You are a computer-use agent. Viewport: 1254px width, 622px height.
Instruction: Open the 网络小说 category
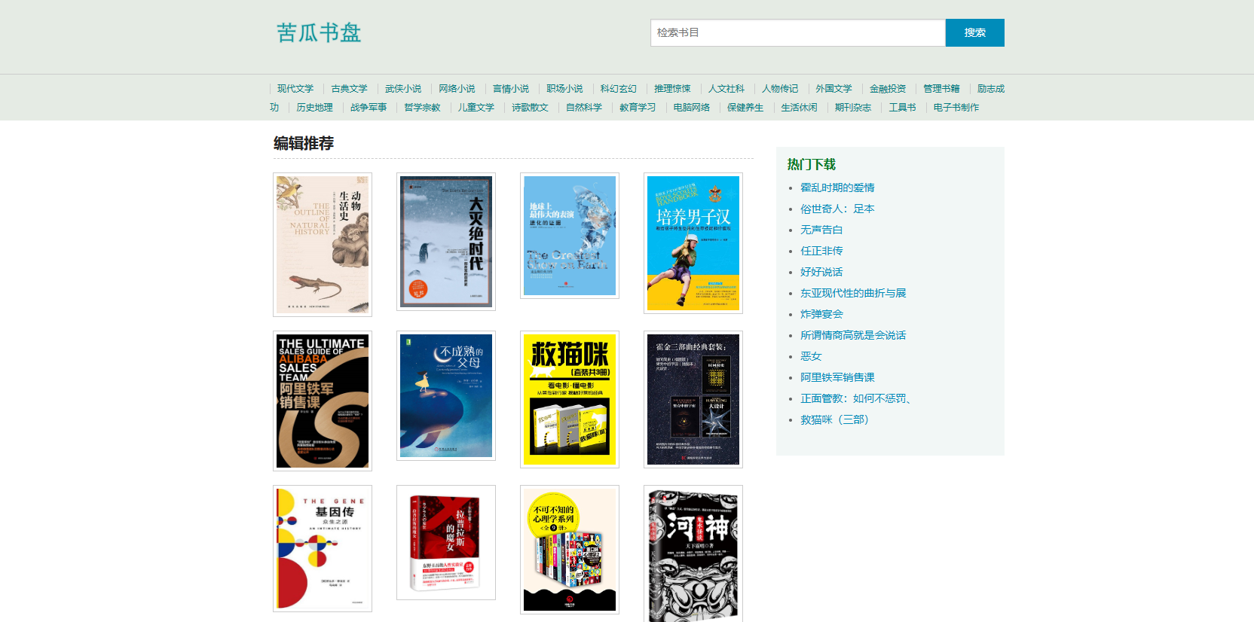click(457, 89)
